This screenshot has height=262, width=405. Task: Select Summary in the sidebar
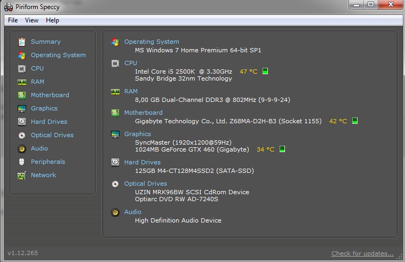pos(45,42)
